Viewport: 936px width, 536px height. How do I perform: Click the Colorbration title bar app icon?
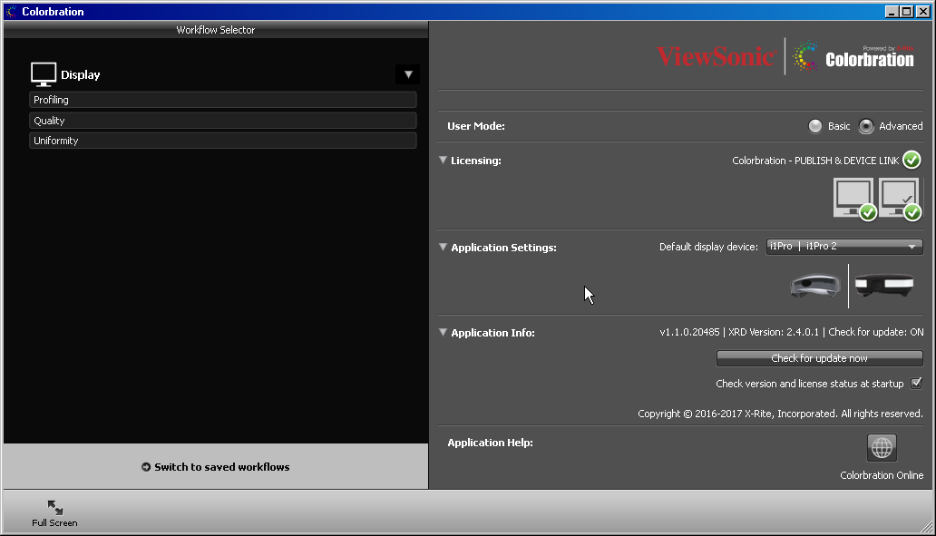[x=12, y=12]
